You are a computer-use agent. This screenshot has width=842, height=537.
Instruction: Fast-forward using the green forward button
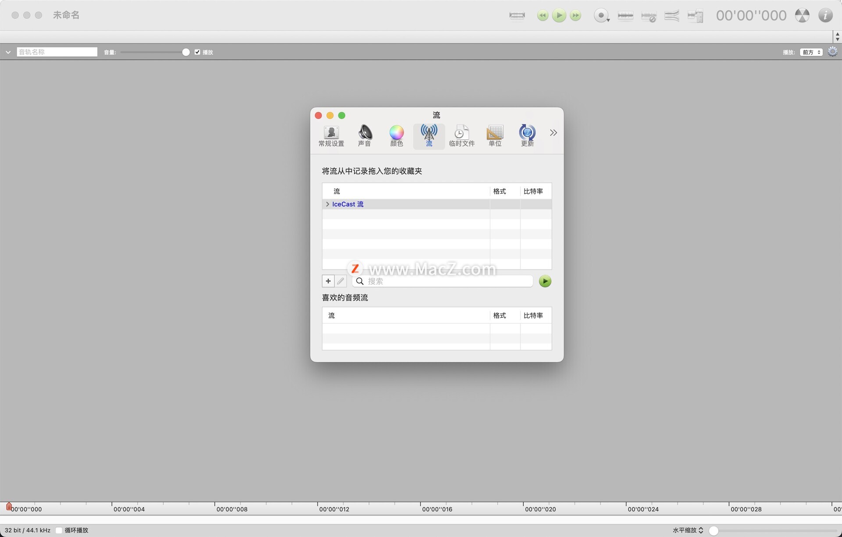575,15
